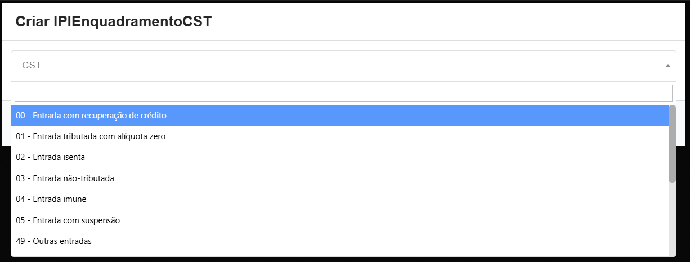Pick the "02 - Entrada isenta" option
The height and width of the screenshot is (262, 690).
pyautogui.click(x=51, y=157)
